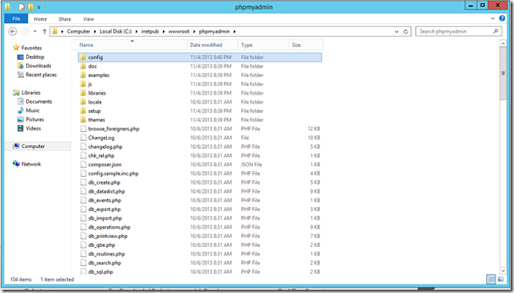The height and width of the screenshot is (293, 514).
Task: Open the Quick Access Toolbar dropdown
Action: click(39, 6)
